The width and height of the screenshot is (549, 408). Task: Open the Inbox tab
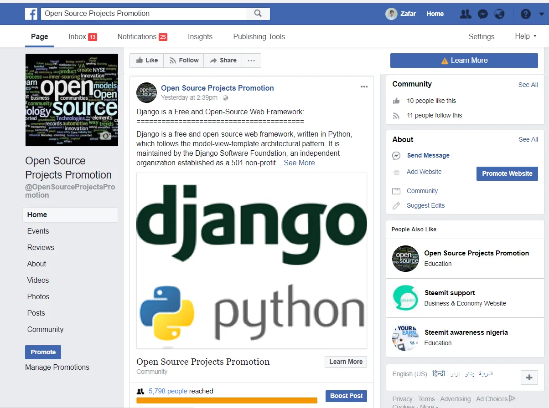click(83, 37)
